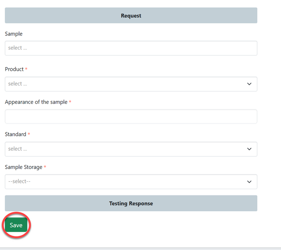Expand the Standard dropdown chevron arrow

249,149
